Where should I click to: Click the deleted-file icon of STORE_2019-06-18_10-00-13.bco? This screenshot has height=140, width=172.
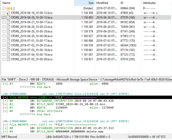[x=8, y=13]
